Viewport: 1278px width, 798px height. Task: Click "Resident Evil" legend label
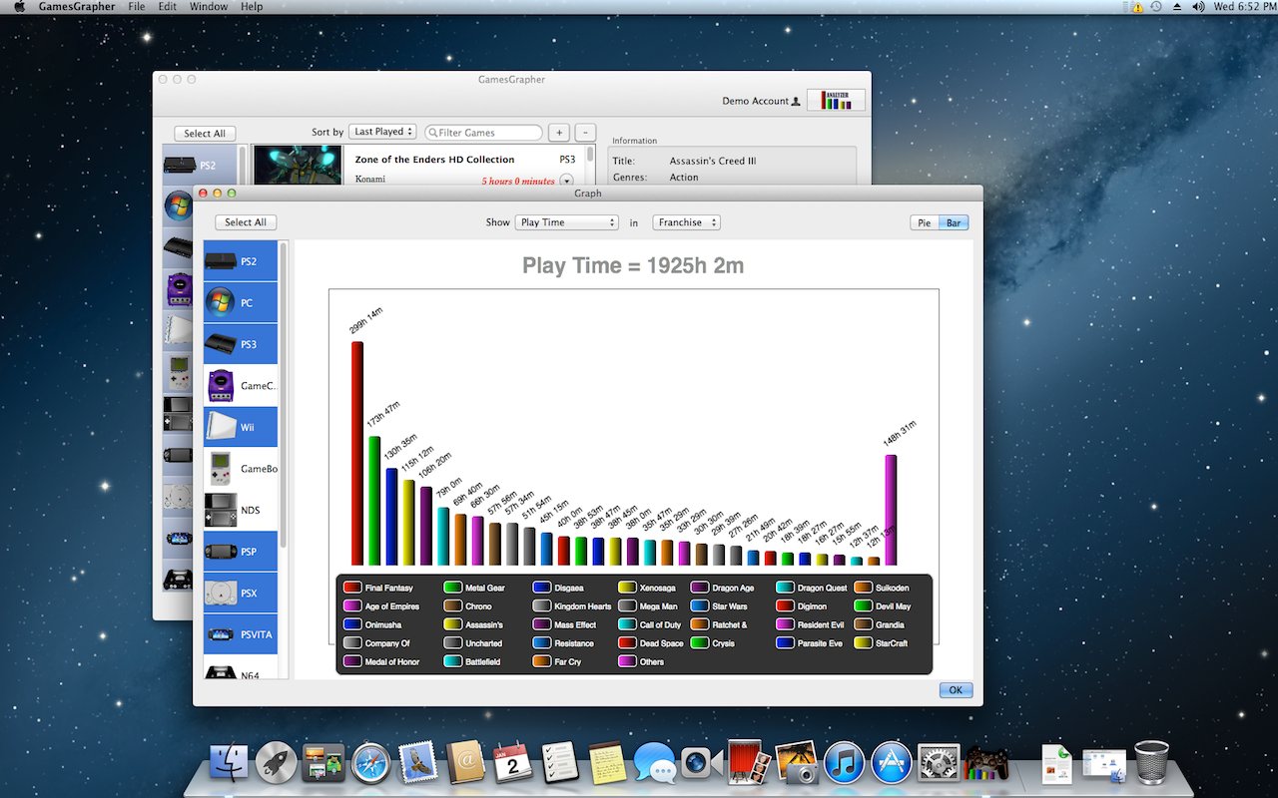(x=821, y=624)
